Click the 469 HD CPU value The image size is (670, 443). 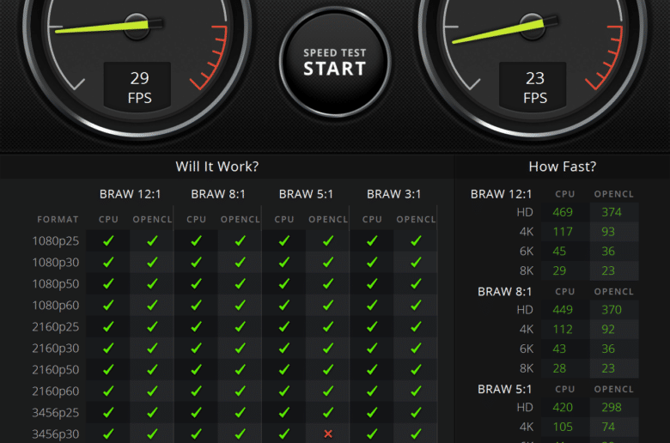click(563, 212)
